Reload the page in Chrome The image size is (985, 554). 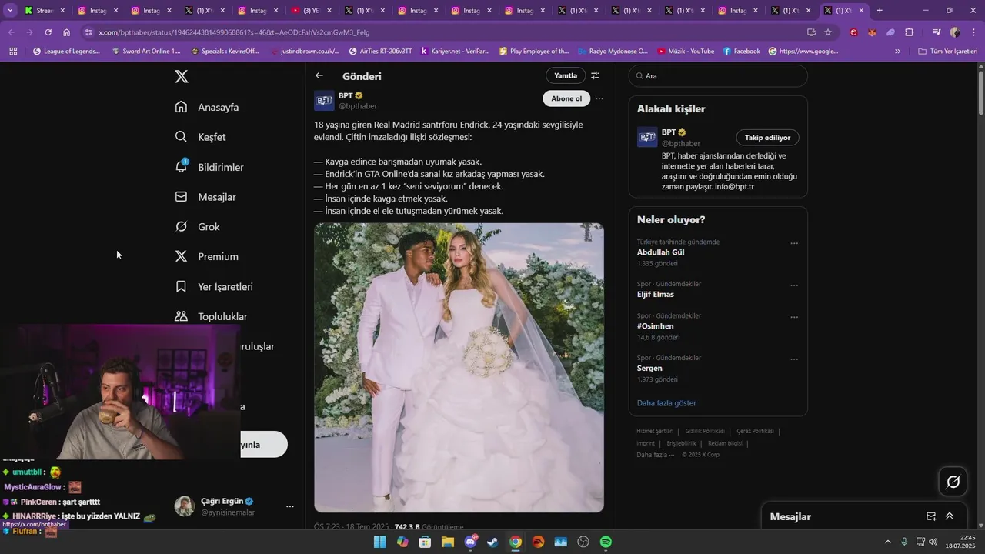coord(48,32)
